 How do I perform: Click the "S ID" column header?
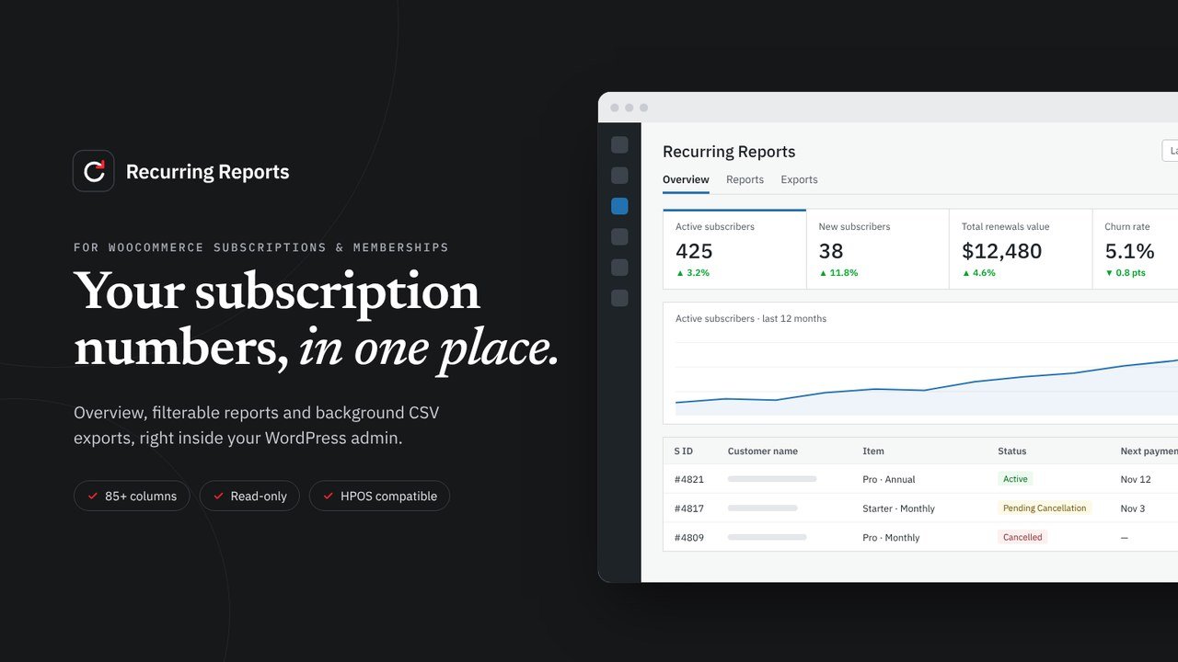684,451
